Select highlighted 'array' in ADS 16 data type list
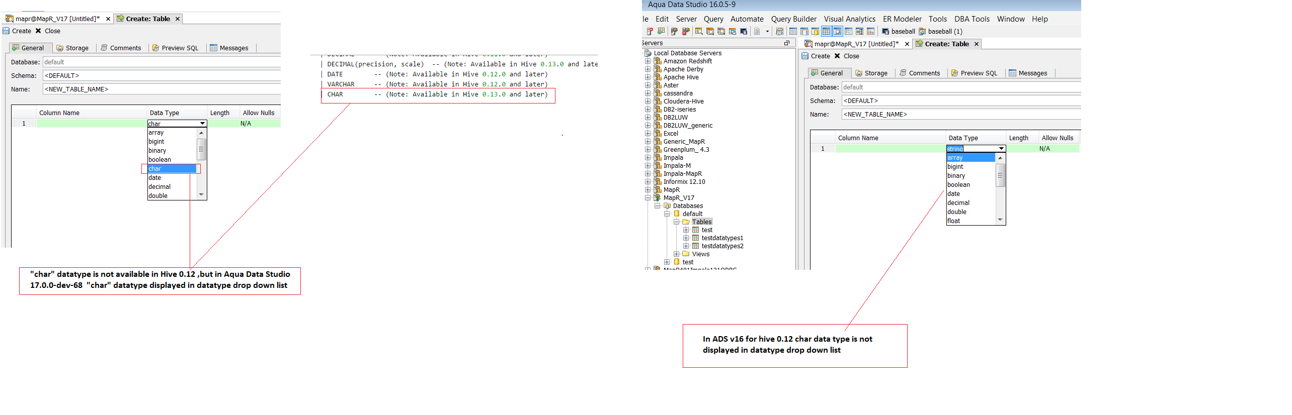The width and height of the screenshot is (1292, 415). [971, 157]
